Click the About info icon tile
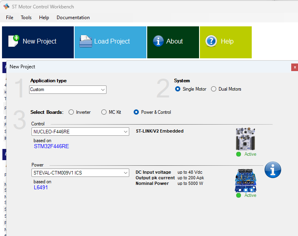This screenshot has height=236, width=298. 158,41
